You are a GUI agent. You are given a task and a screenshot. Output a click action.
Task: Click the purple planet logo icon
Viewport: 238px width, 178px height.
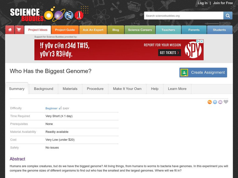[59, 15]
